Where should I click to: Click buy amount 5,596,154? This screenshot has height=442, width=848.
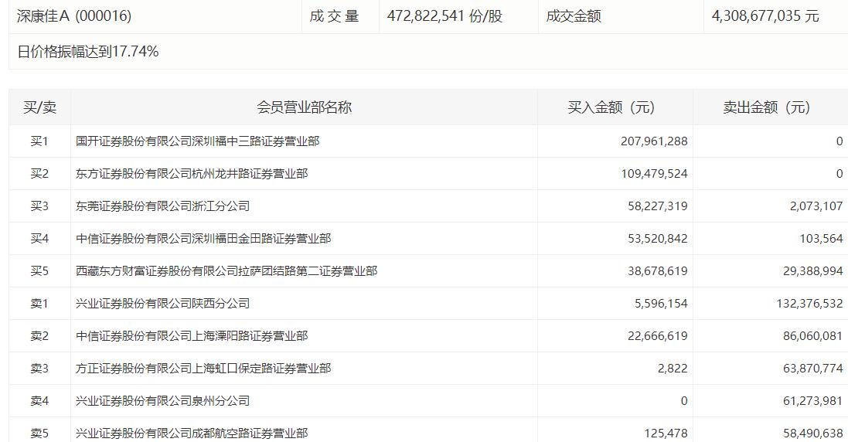point(661,304)
